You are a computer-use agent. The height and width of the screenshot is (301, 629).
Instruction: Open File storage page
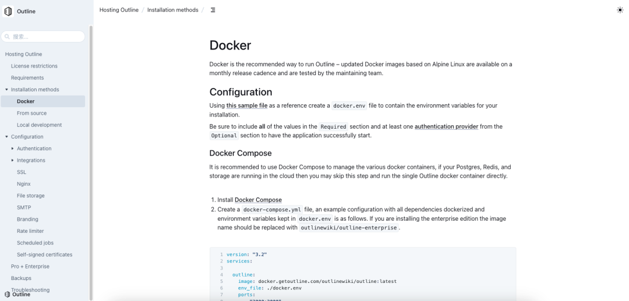pos(30,196)
